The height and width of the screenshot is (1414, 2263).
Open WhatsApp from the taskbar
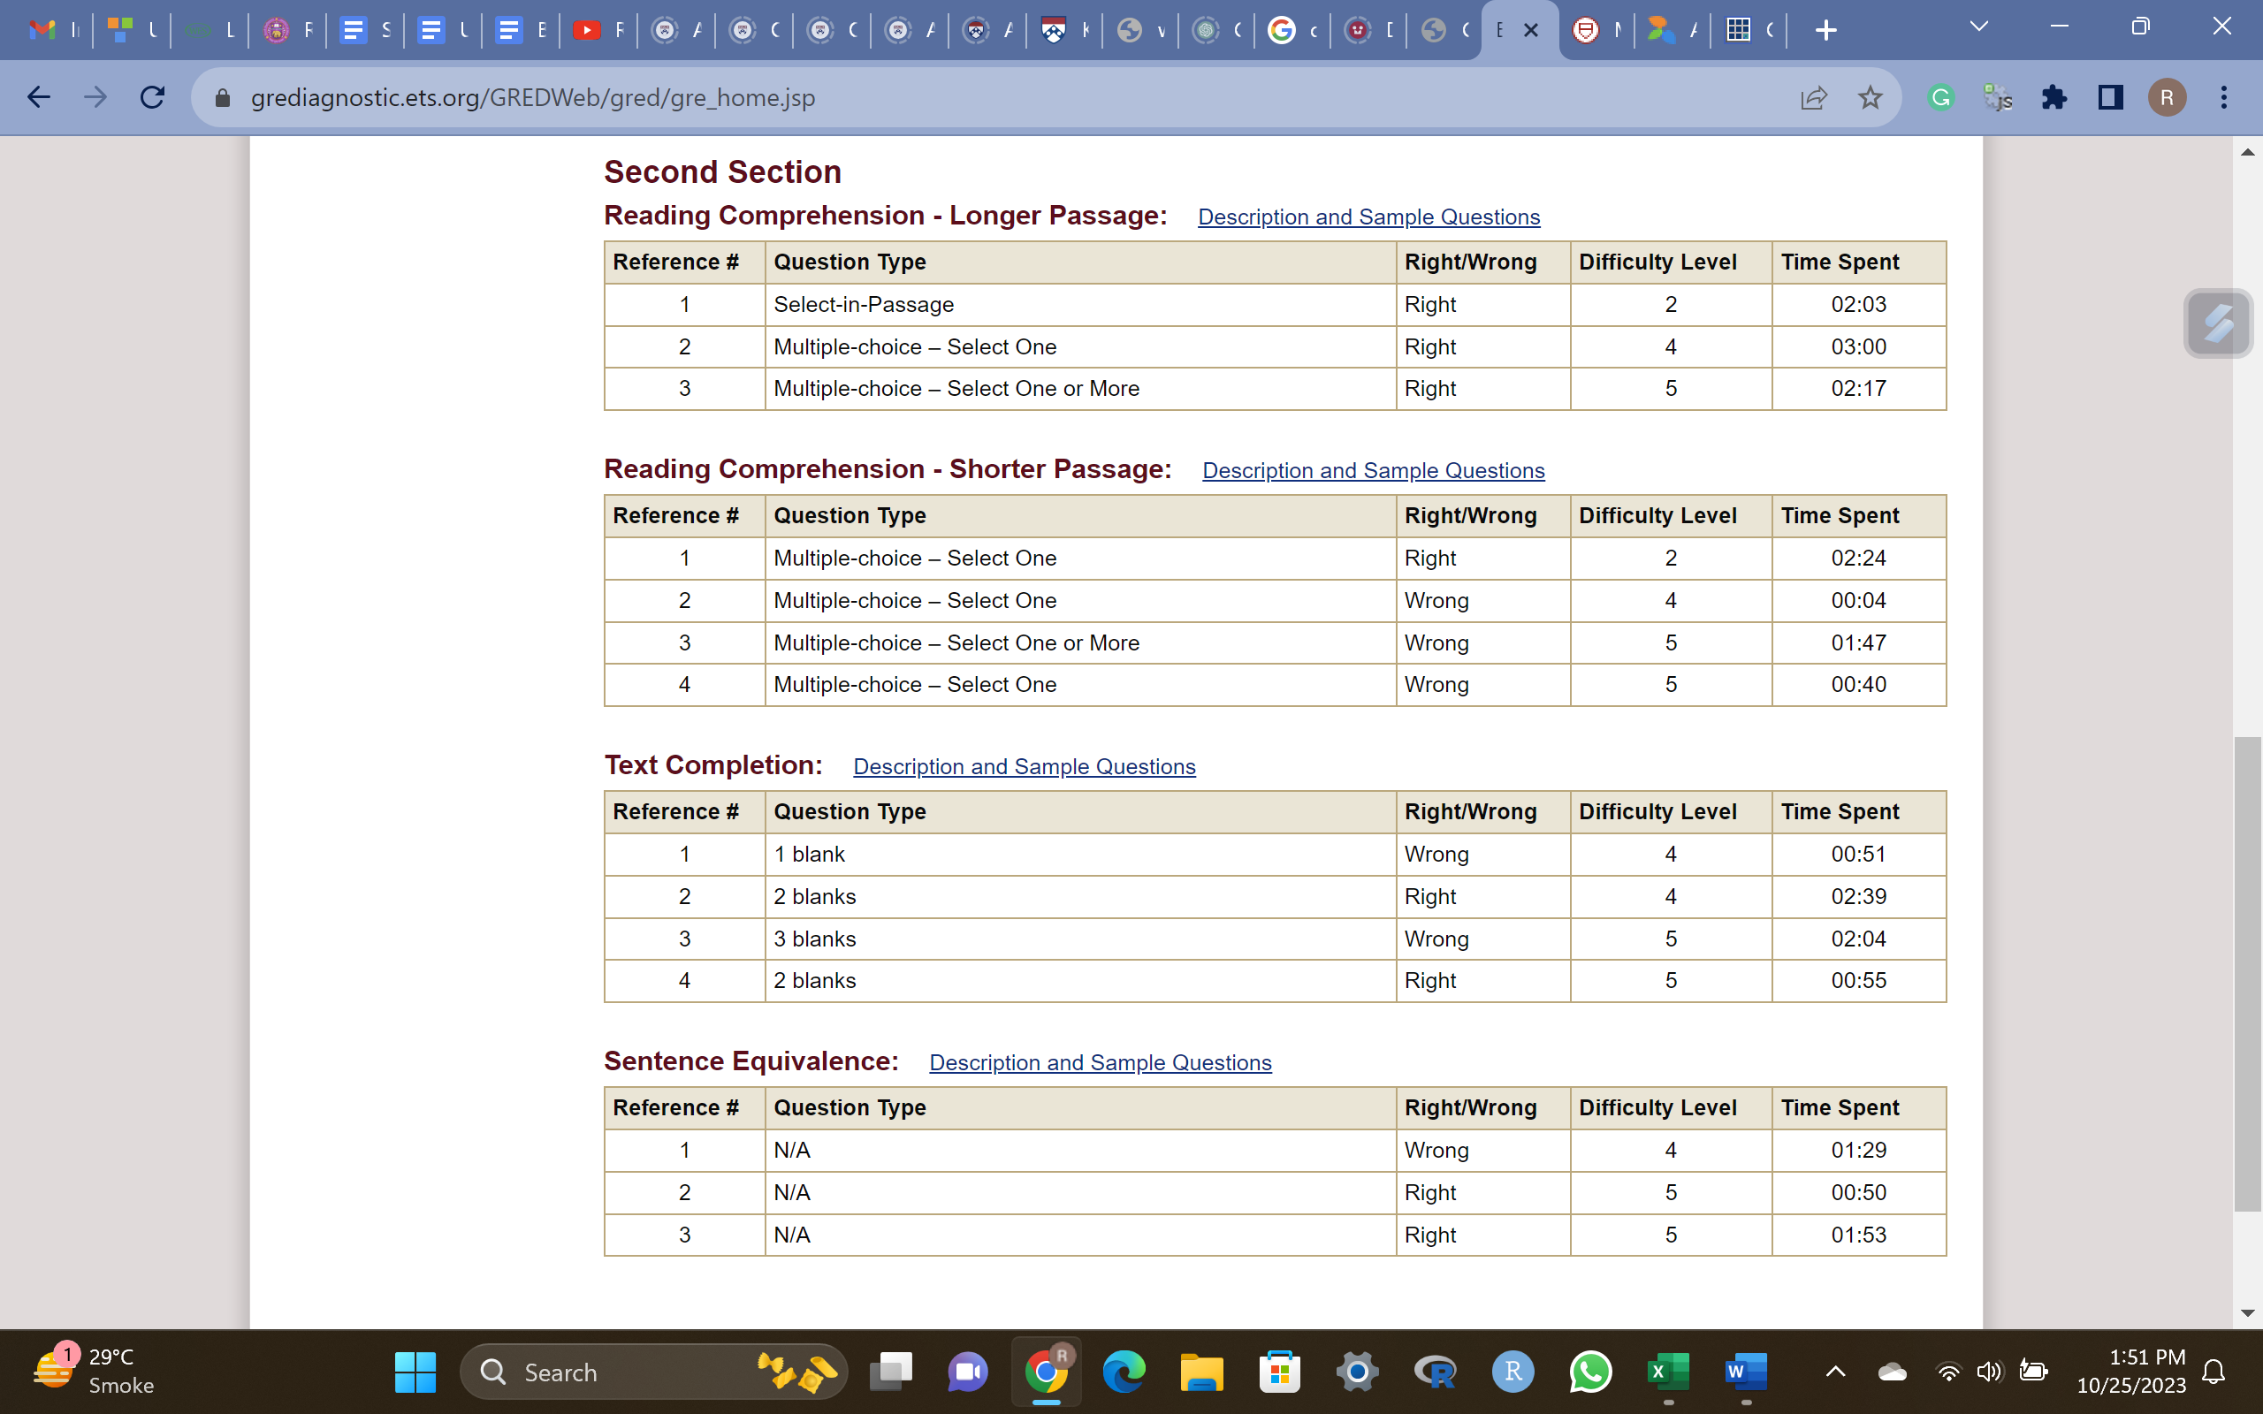coord(1589,1372)
